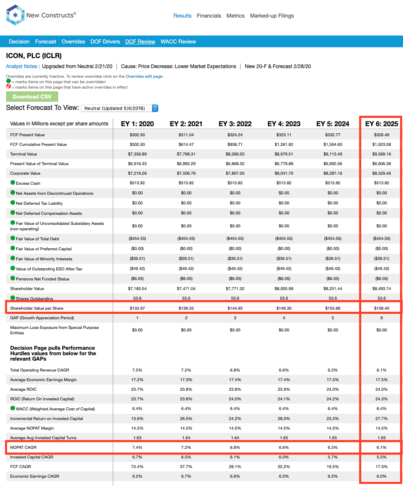Switch to the Decision tab
This screenshot has width=403, height=486.
coord(19,41)
